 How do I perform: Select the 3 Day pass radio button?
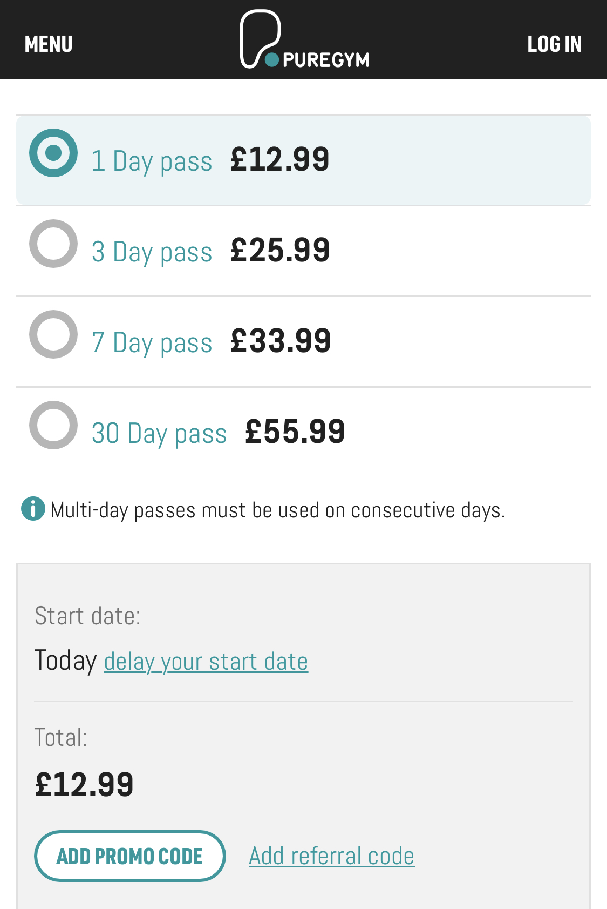(x=53, y=244)
